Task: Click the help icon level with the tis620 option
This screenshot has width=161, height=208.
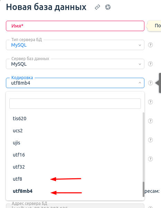Action: (x=150, y=121)
